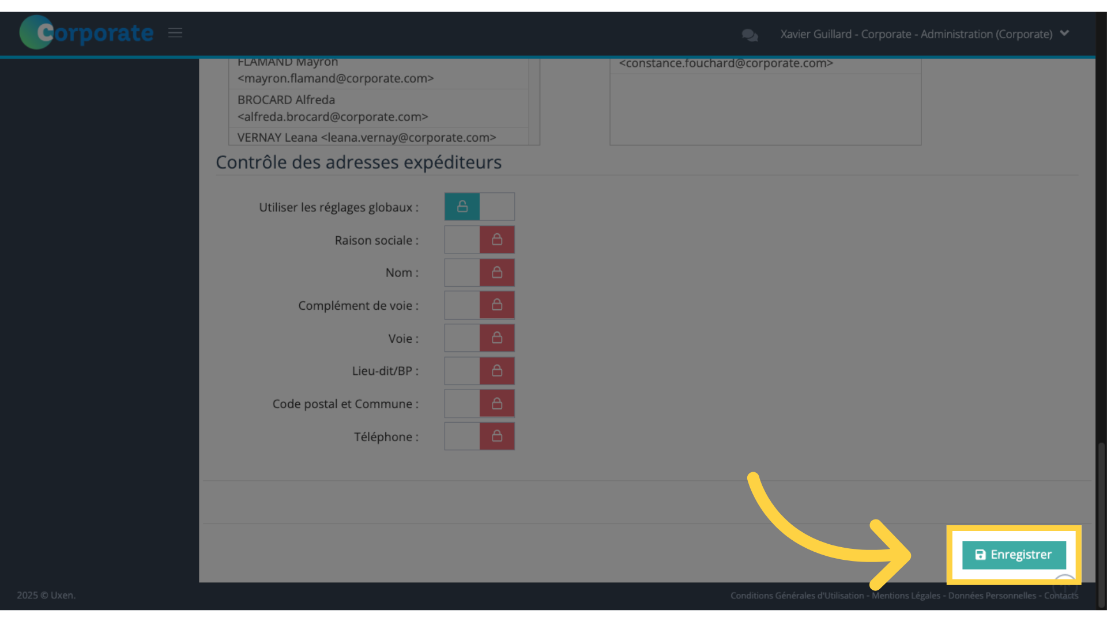The image size is (1107, 622).
Task: Open the Données Personnelles page
Action: pyautogui.click(x=991, y=596)
